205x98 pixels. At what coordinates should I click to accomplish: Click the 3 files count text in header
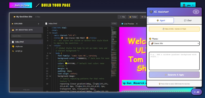pos(38,17)
